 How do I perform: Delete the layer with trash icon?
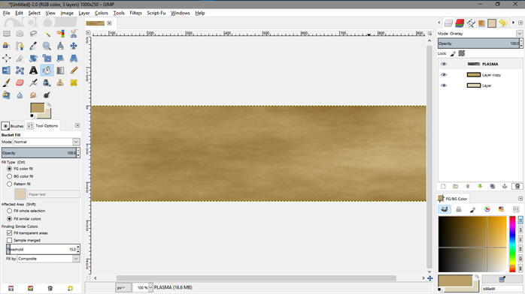pyautogui.click(x=517, y=186)
